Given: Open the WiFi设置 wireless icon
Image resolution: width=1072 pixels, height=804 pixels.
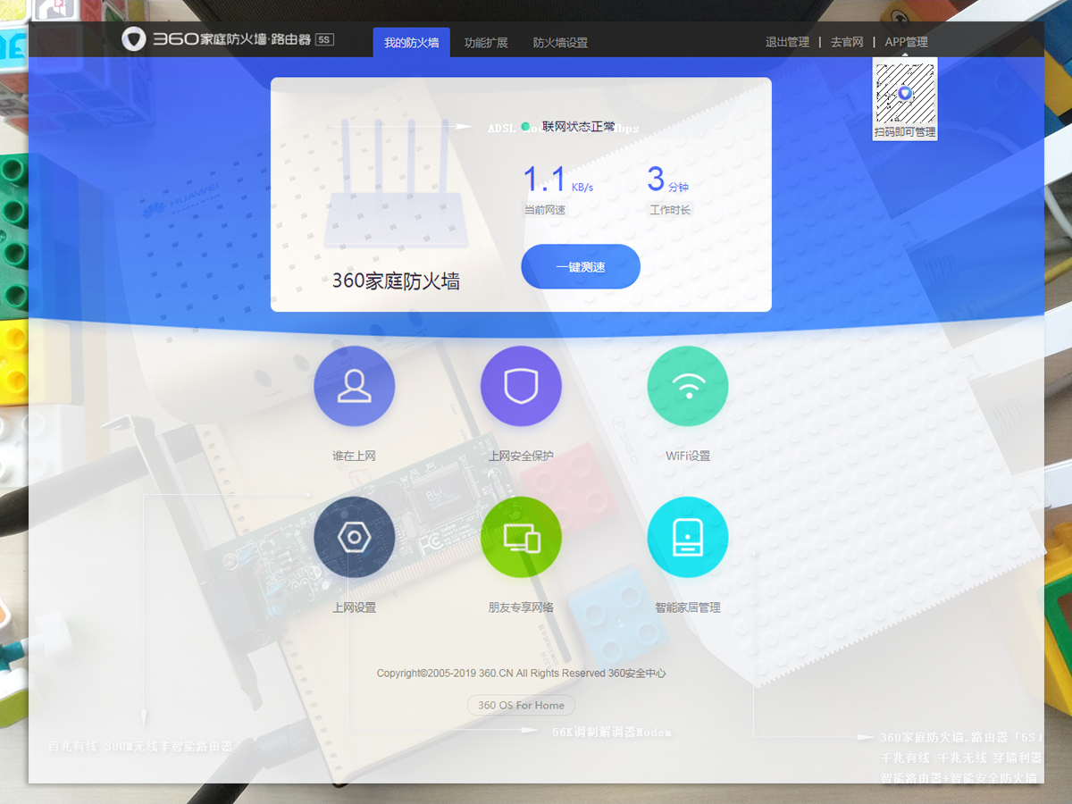Looking at the screenshot, I should click(x=687, y=386).
